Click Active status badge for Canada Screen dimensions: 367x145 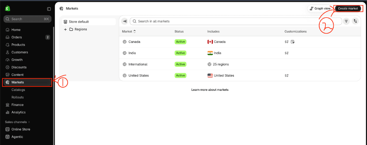181,42
